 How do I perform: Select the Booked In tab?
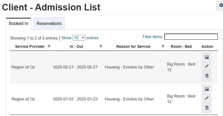(18, 23)
